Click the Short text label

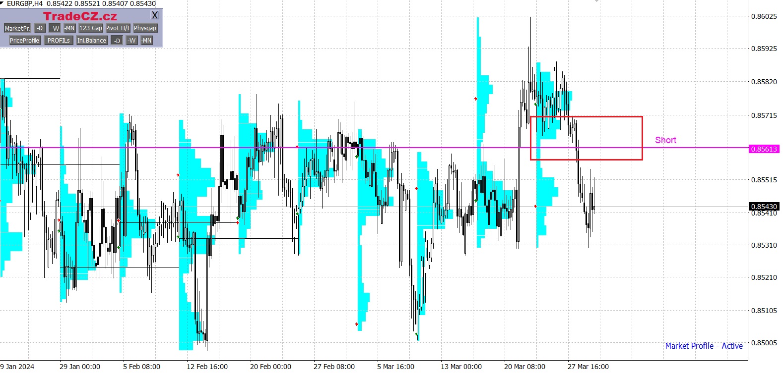point(665,140)
